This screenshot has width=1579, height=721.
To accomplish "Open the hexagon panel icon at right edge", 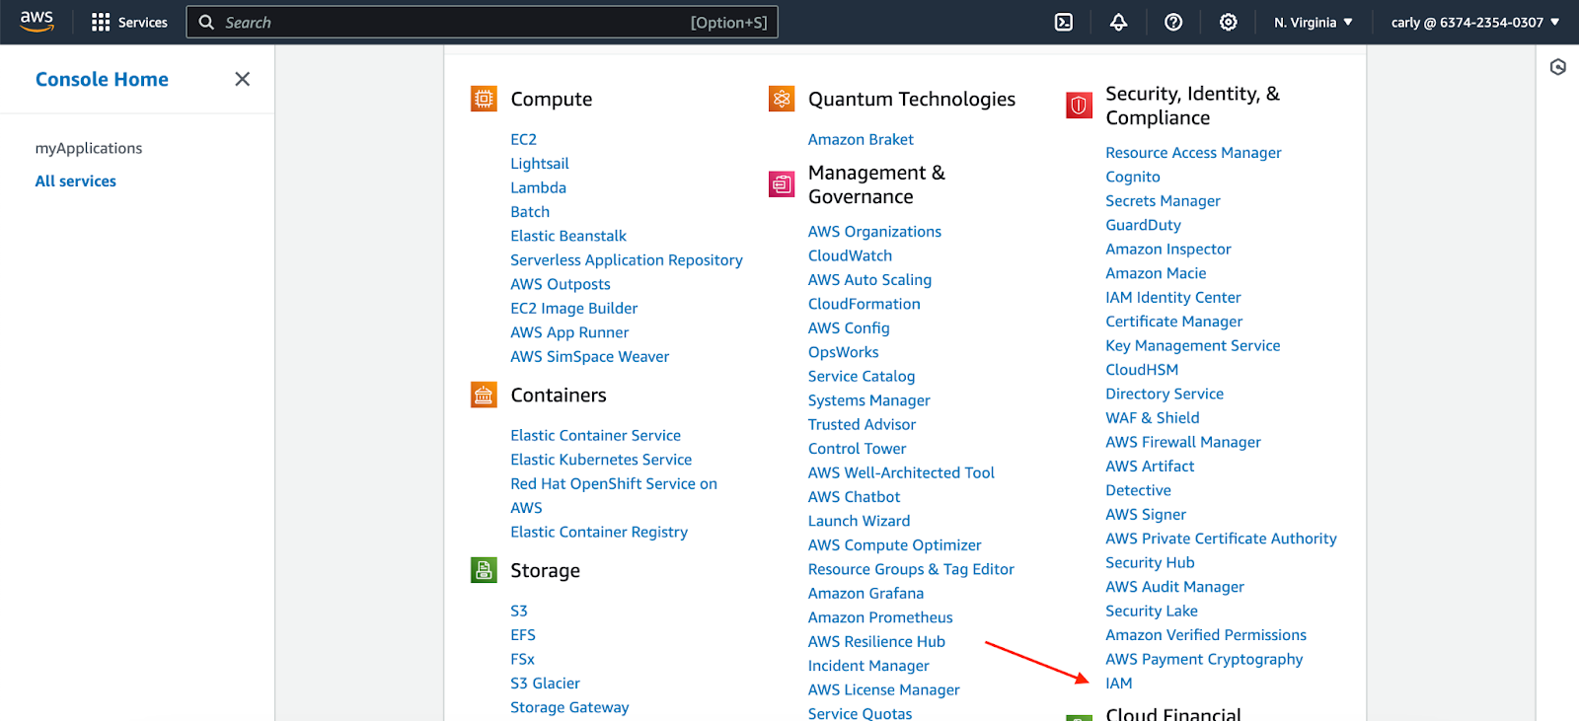I will (x=1558, y=67).
